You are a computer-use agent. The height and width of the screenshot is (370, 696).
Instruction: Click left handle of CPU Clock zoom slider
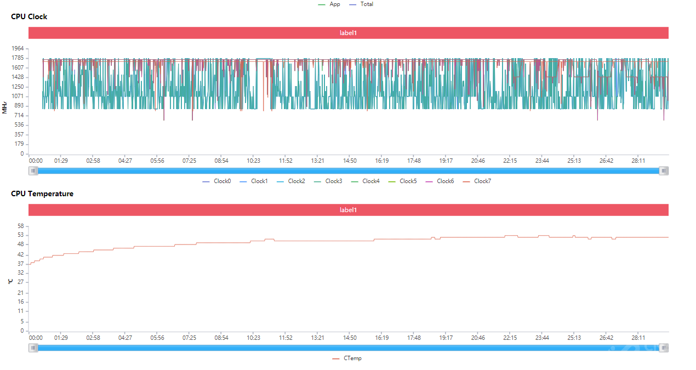point(33,171)
